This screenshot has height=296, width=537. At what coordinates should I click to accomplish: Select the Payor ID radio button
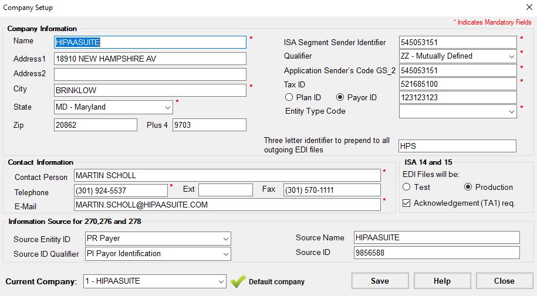340,97
